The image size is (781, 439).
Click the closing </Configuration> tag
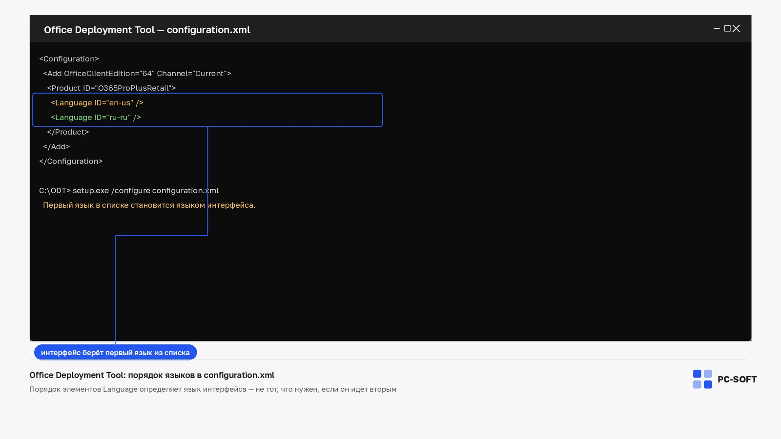(x=71, y=161)
